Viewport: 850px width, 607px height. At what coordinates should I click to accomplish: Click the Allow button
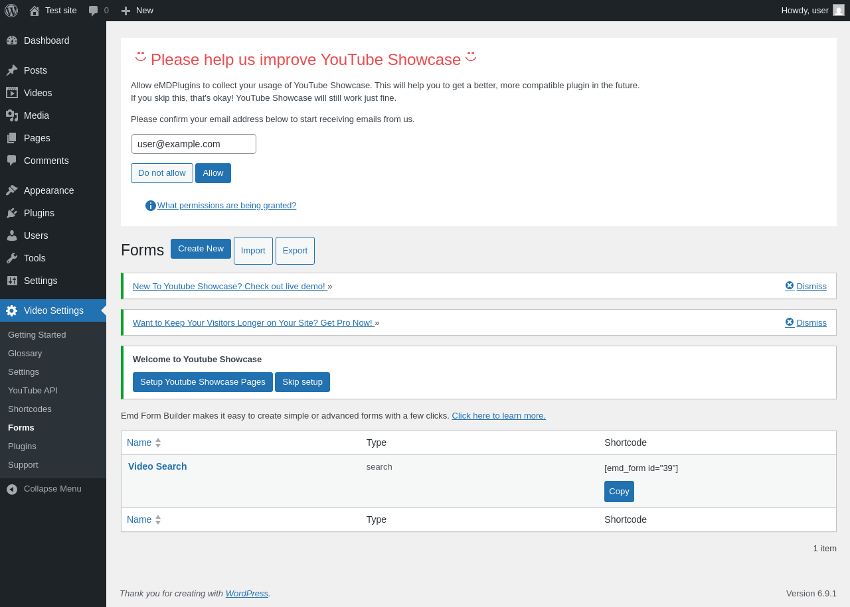point(213,173)
